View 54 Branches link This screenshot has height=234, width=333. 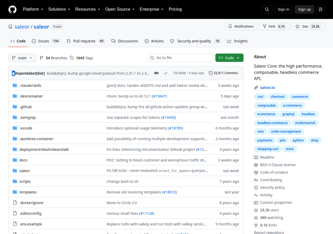[54, 58]
